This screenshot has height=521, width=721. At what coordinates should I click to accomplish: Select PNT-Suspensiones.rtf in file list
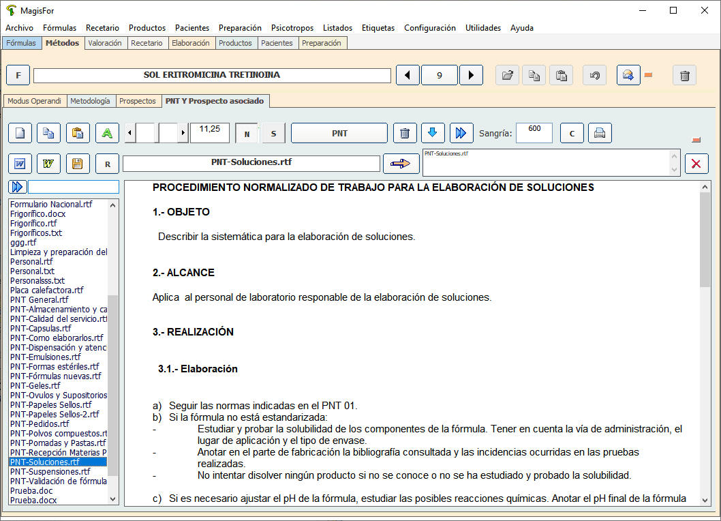58,472
